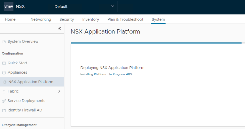
Task: Click the NSX Application Platform gear icon
Action: point(5,82)
